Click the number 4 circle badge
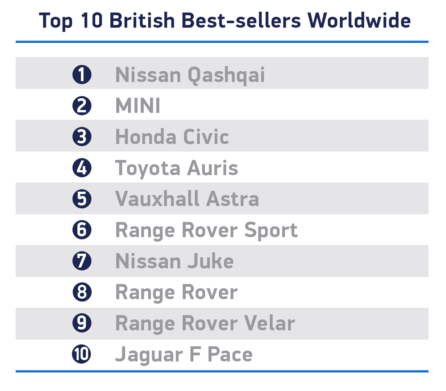 (x=82, y=168)
